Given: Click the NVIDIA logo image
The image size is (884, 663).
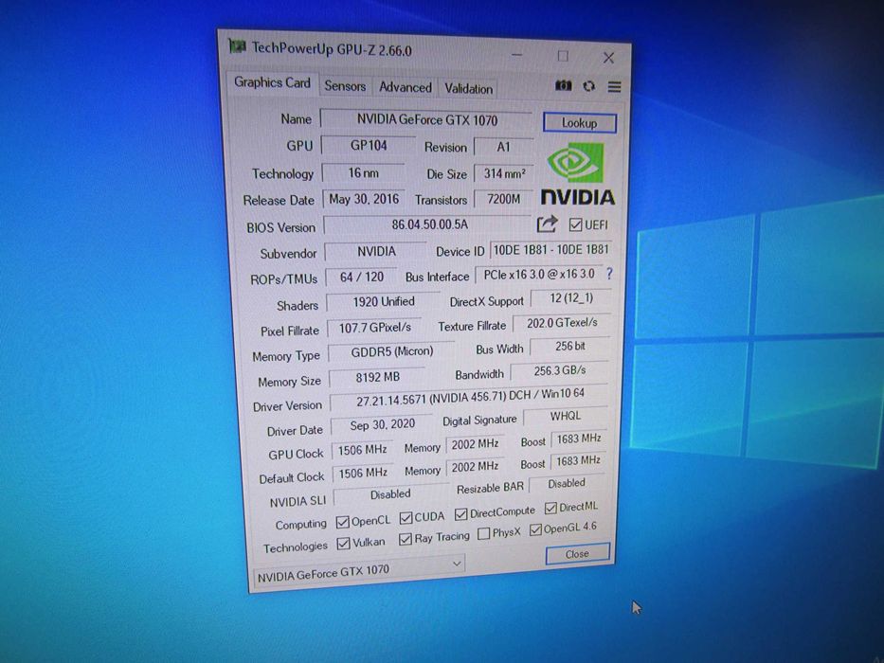Looking at the screenshot, I should click(577, 173).
